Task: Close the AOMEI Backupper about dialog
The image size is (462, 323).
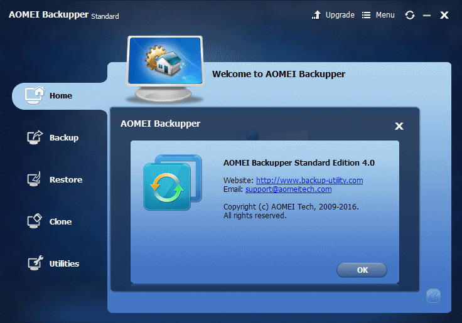Action: pos(399,126)
